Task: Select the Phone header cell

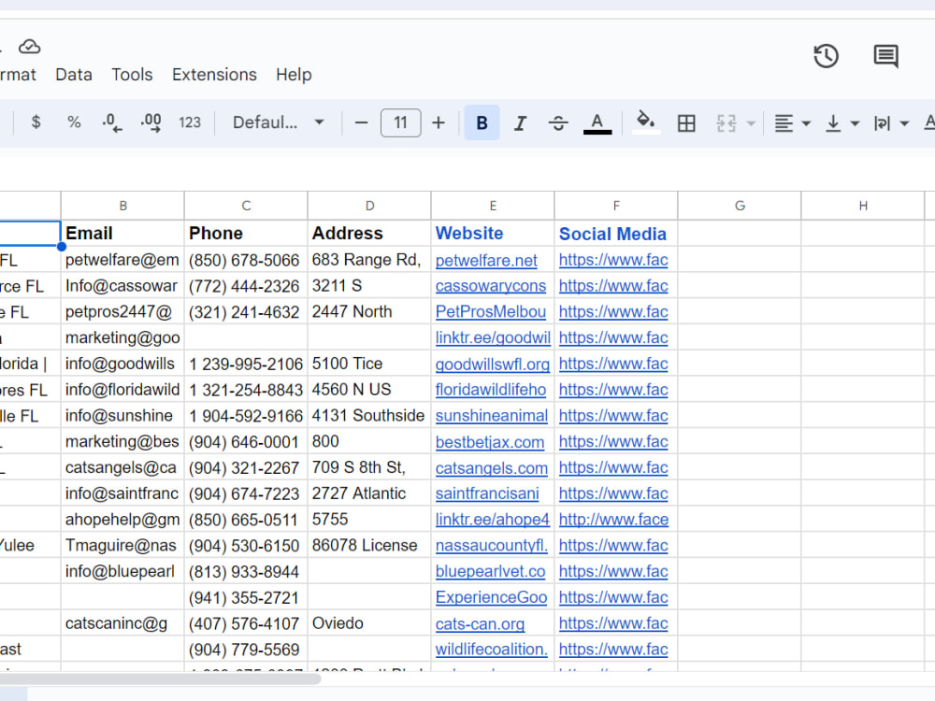Action: 246,233
